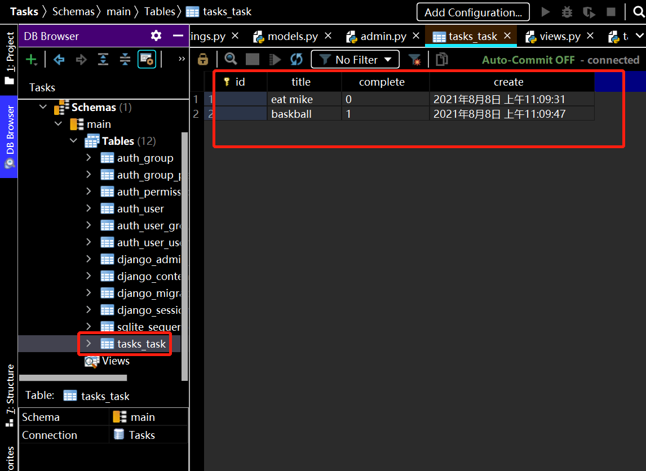Image resolution: width=646 pixels, height=471 pixels.
Task: Open Search Everywhere magnifier
Action: (639, 12)
